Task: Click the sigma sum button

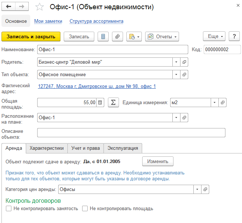Action: [x=113, y=102]
